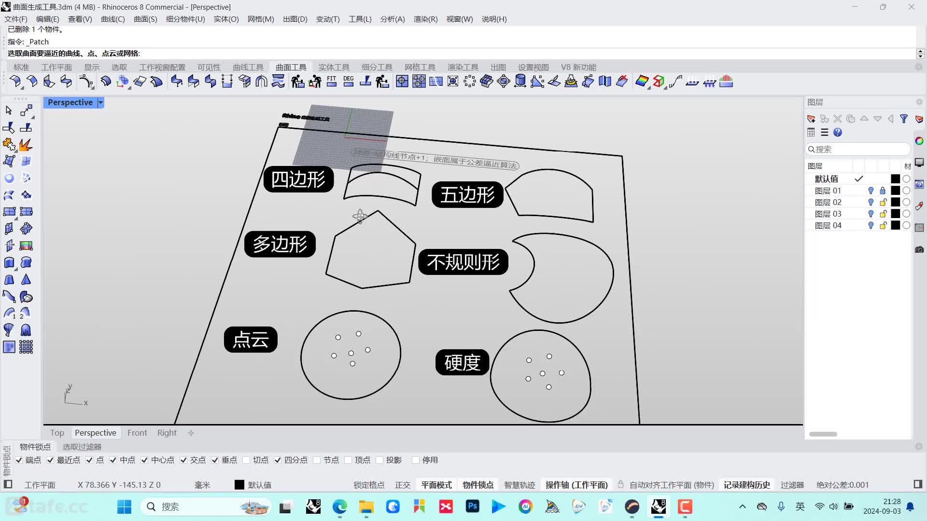Open Photoshop from the taskbar
927x521 pixels.
(472, 507)
